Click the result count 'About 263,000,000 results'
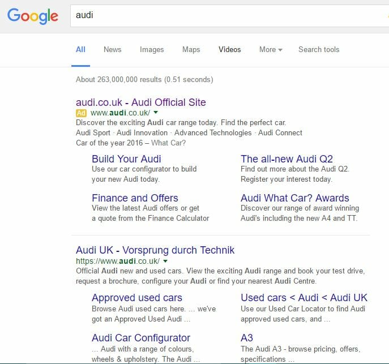The height and width of the screenshot is (364, 389). (x=118, y=80)
